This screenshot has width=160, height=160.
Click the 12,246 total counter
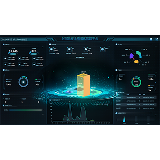click(13, 51)
